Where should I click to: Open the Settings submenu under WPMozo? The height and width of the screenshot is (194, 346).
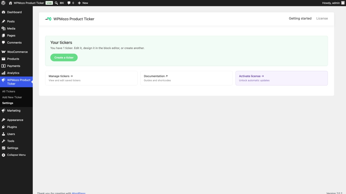pos(8,103)
